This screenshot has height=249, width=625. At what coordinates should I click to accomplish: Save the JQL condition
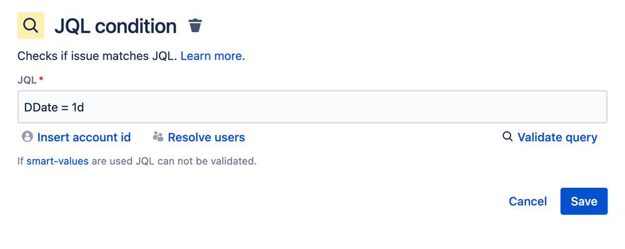tap(584, 201)
